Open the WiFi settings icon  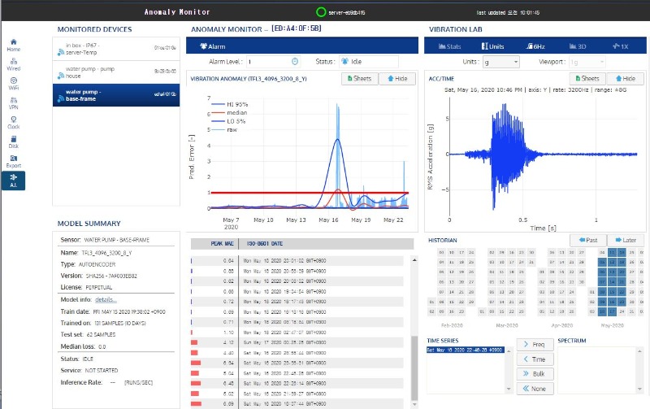13,84
